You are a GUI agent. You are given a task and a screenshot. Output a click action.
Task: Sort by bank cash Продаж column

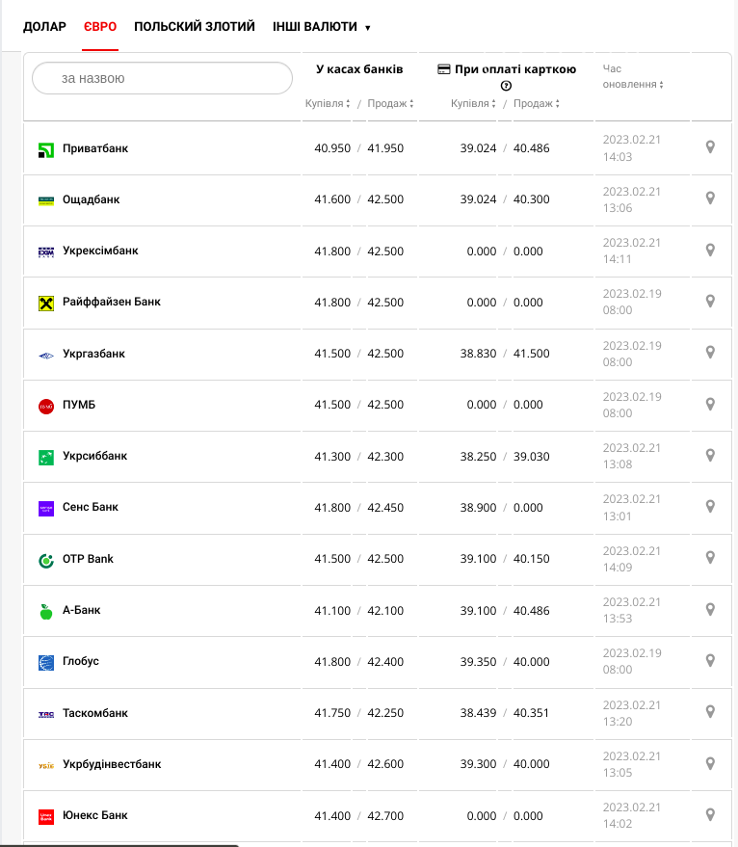390,103
